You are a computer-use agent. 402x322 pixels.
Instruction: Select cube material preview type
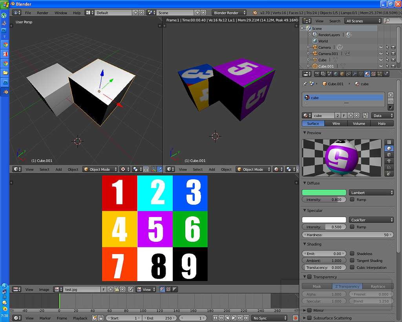pyautogui.click(x=389, y=155)
